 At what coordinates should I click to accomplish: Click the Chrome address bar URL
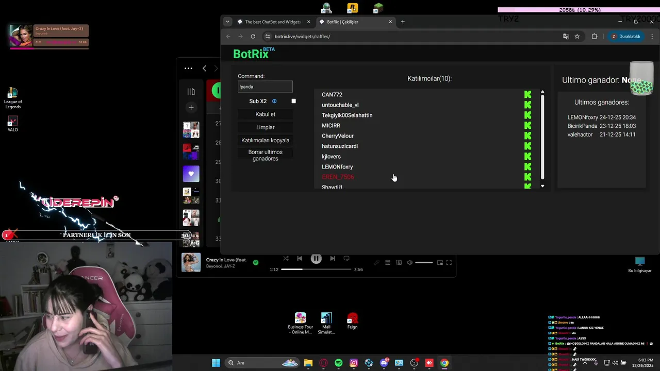pos(302,37)
